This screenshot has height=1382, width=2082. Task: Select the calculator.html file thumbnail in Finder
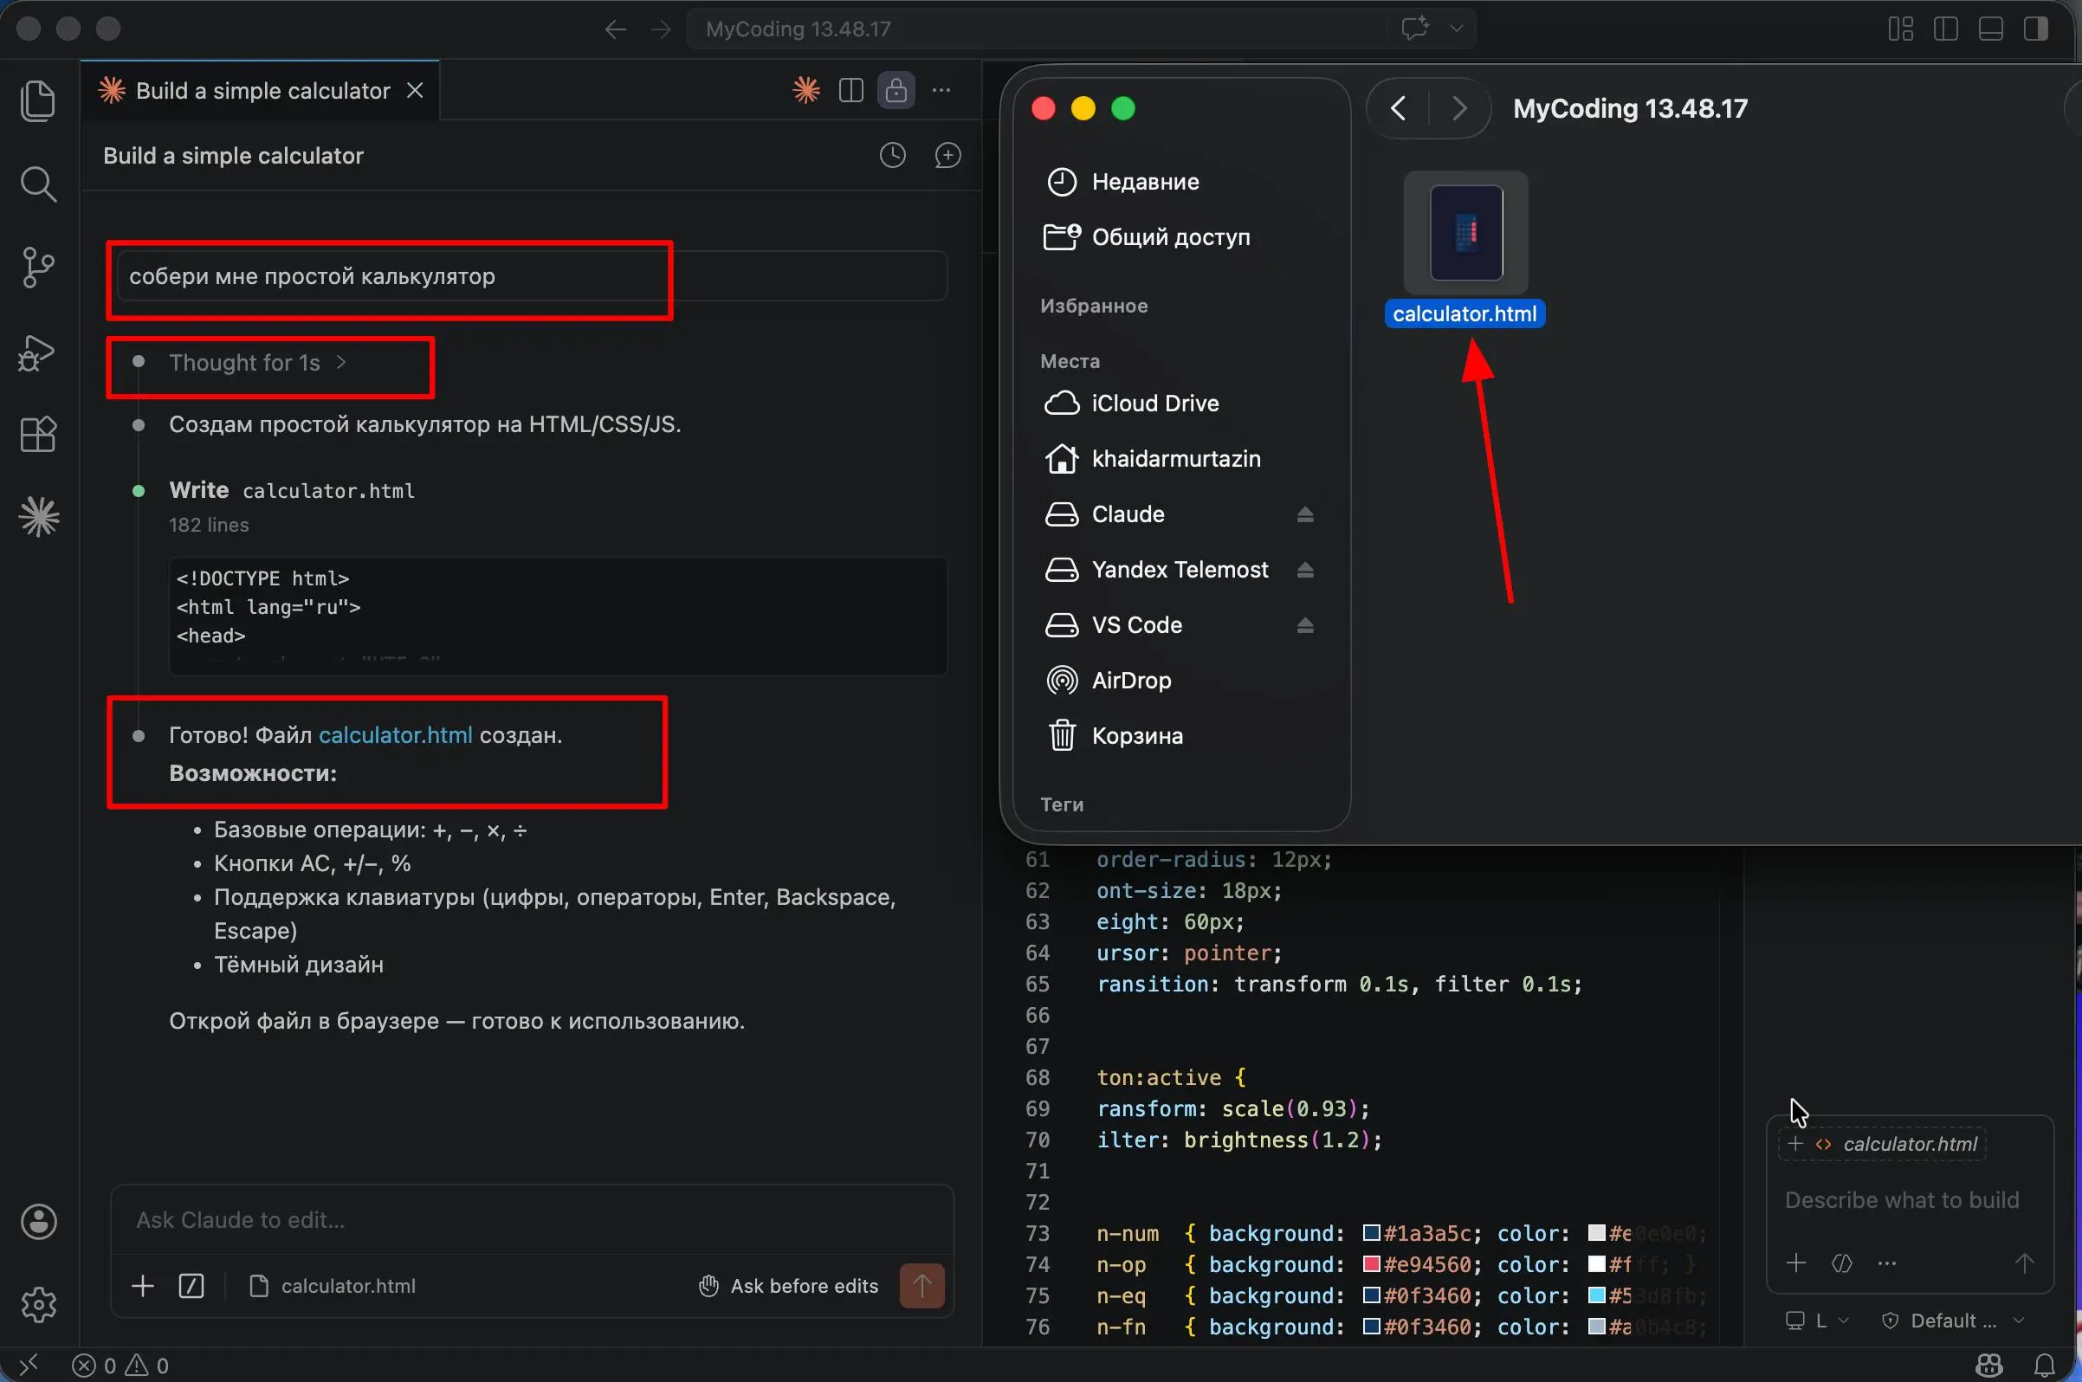(1466, 233)
